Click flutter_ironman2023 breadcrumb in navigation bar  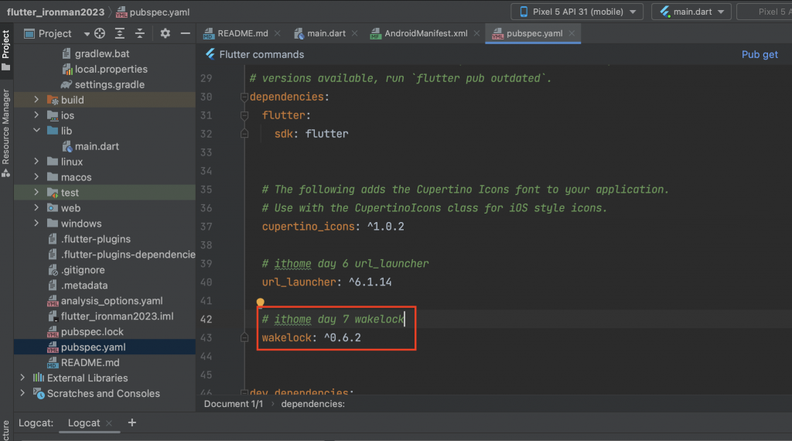tap(56, 12)
